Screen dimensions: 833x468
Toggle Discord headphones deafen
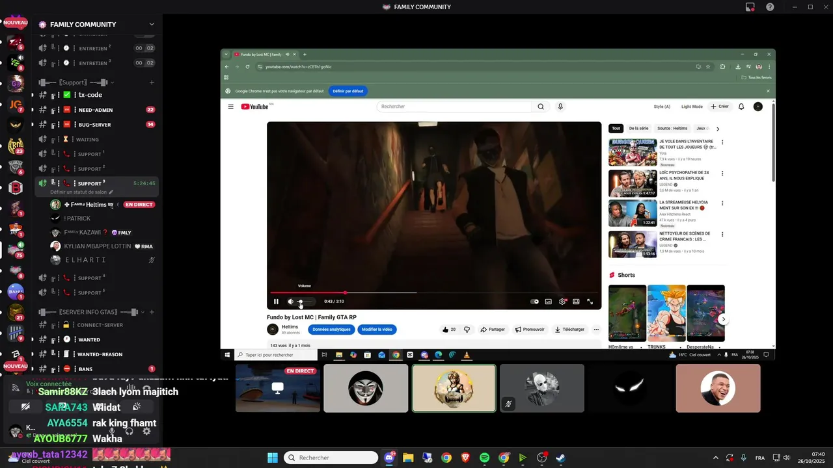point(129,431)
